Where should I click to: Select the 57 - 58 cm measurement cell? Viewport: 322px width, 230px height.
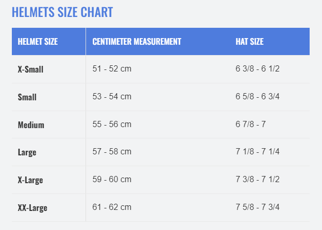[112, 152]
